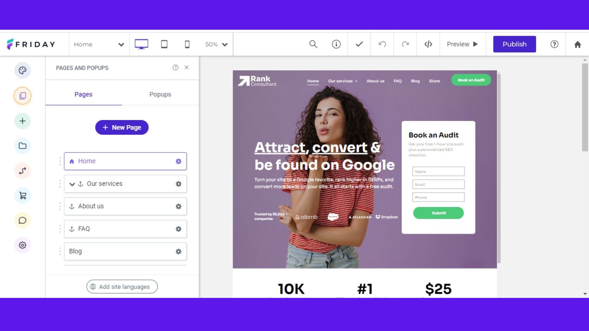The height and width of the screenshot is (331, 589).
Task: Click the Publish button
Action: click(x=514, y=44)
